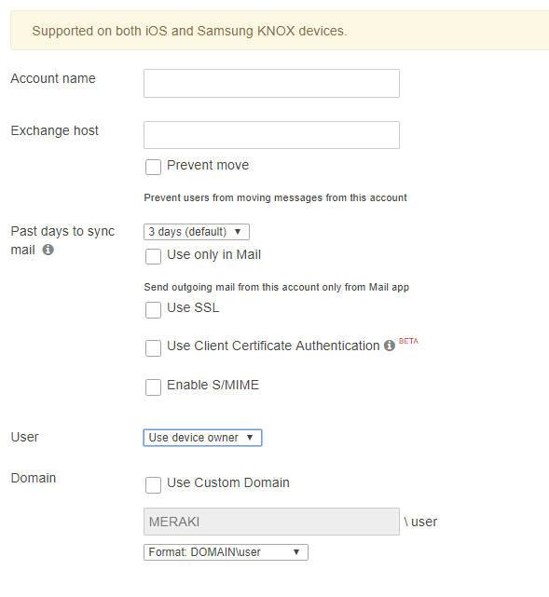The image size is (549, 597).
Task: Click the disabled MERAKI domain field
Action: tap(271, 522)
